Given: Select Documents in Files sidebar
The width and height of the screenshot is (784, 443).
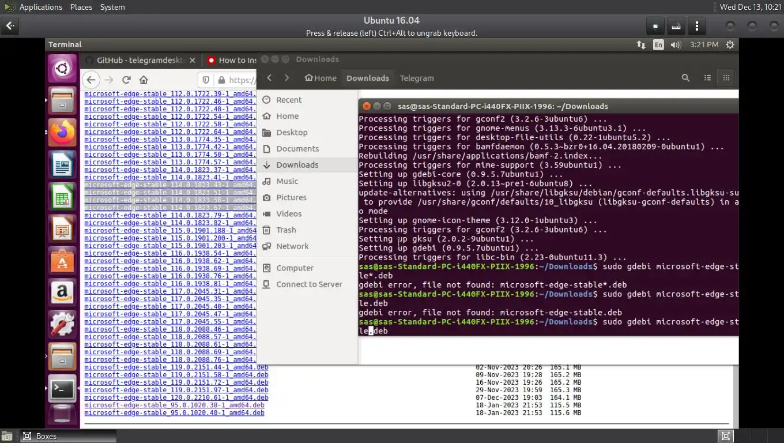Looking at the screenshot, I should tap(307, 148).
